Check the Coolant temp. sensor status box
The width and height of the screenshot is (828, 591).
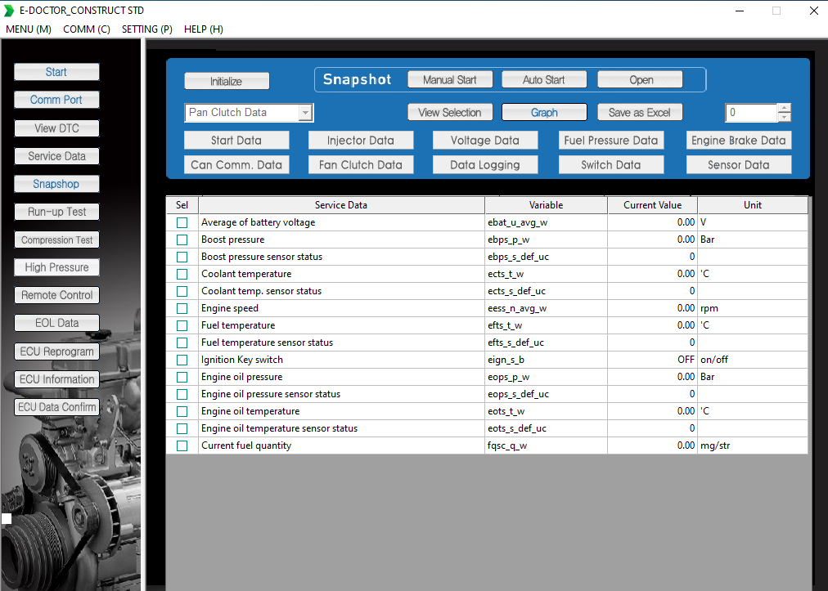[182, 291]
